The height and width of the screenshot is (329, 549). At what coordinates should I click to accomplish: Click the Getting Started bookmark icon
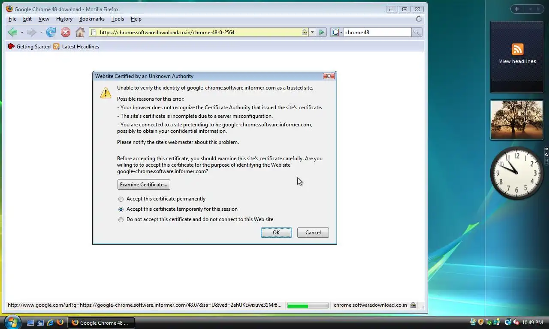(11, 46)
